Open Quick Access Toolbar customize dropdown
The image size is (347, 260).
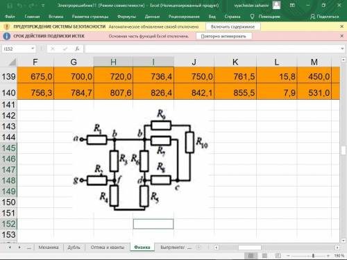[43, 6]
